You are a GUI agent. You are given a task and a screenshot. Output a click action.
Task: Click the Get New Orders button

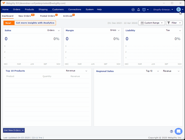pyautogui.click(x=12, y=130)
